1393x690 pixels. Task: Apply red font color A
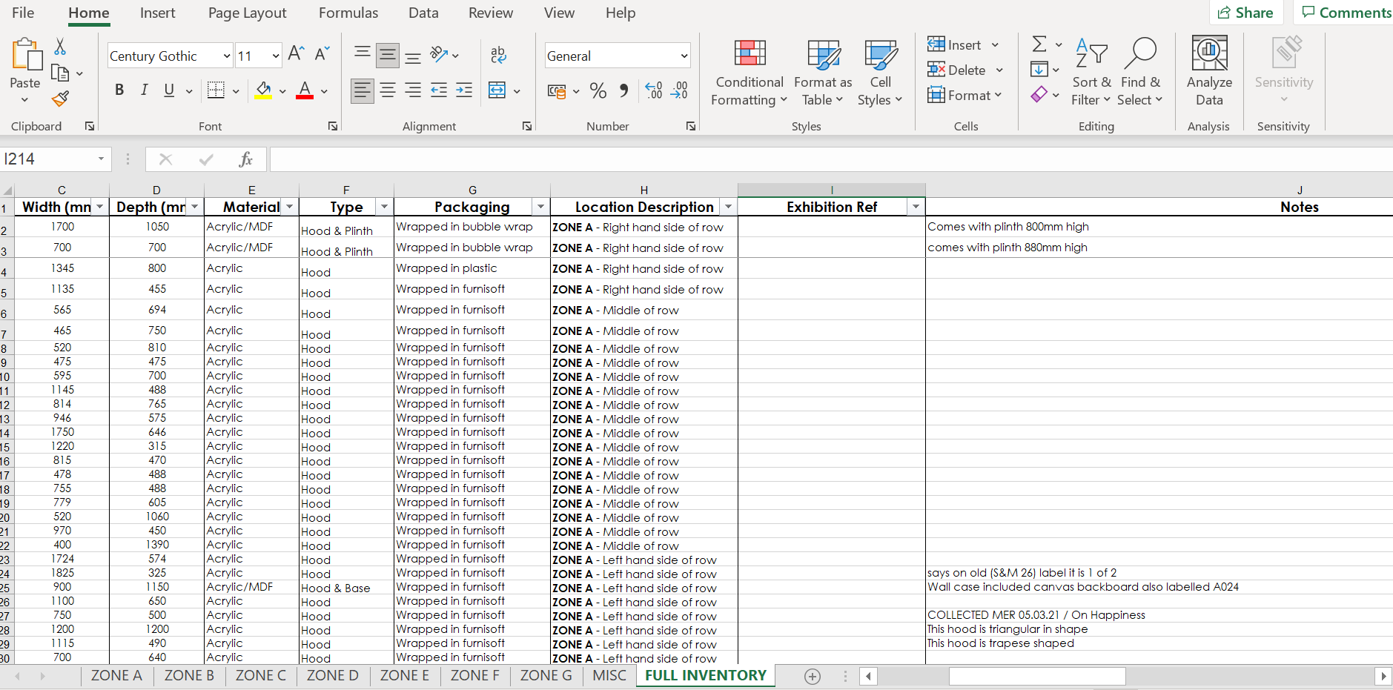(305, 90)
